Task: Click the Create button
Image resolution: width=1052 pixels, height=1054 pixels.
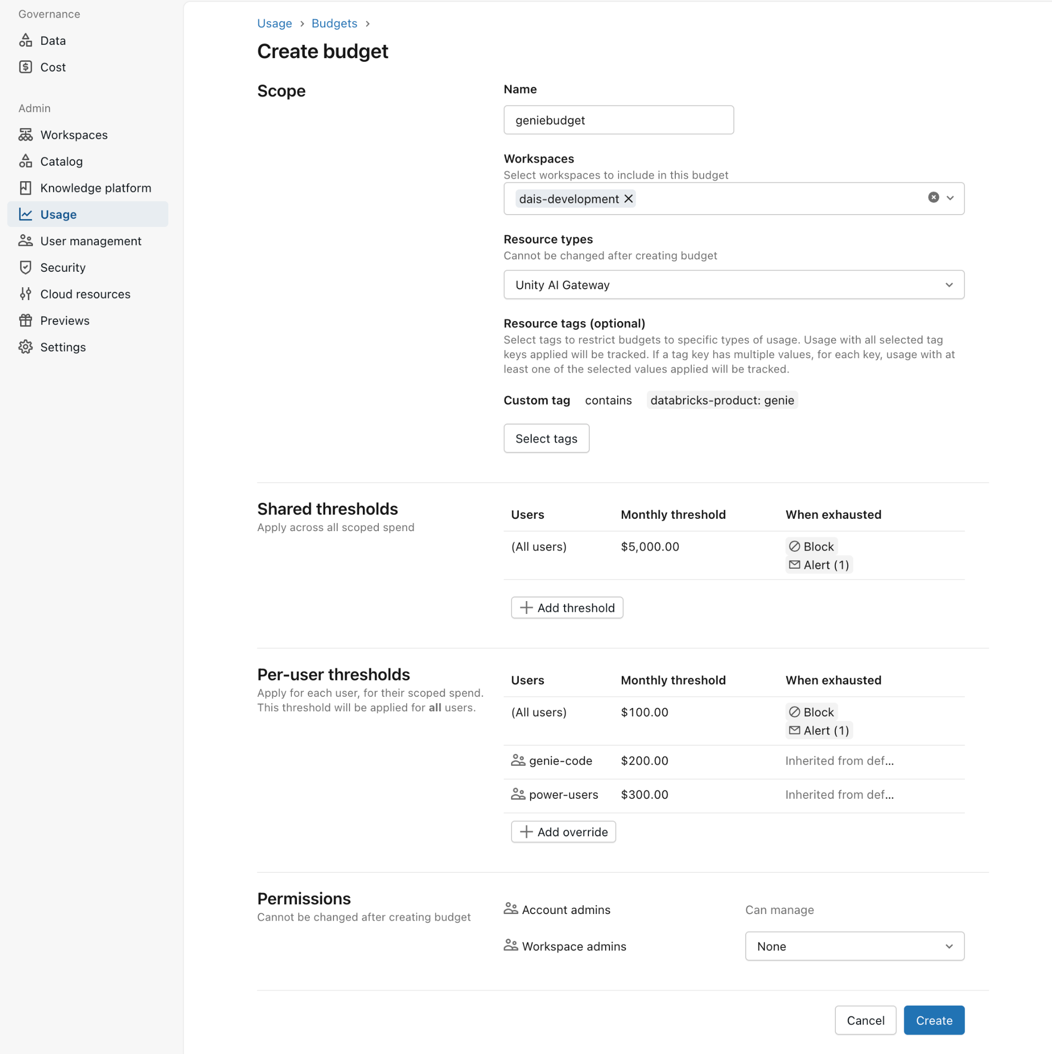Action: [934, 1020]
